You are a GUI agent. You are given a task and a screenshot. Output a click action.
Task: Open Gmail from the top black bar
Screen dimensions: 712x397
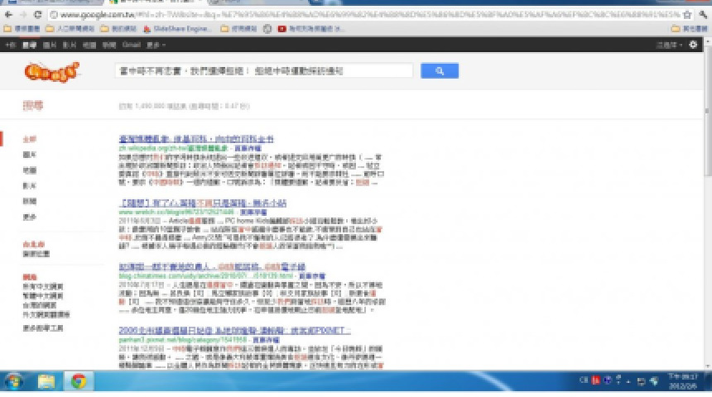[x=131, y=45]
